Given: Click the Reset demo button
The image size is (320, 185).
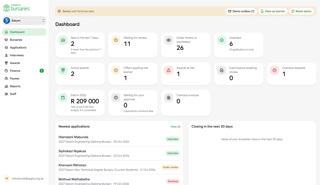Looking at the screenshot, I should (x=301, y=11).
